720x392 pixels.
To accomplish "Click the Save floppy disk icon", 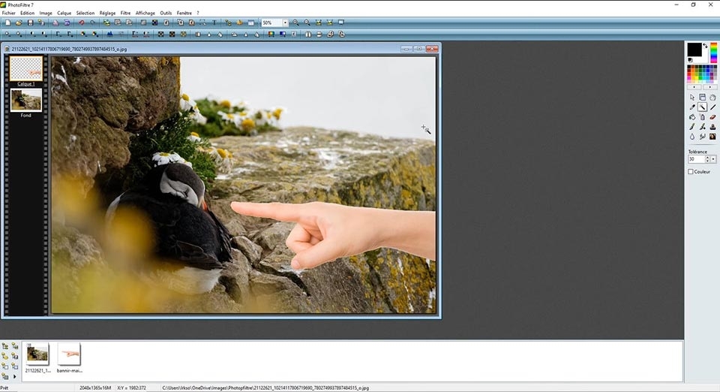I will coord(30,23).
